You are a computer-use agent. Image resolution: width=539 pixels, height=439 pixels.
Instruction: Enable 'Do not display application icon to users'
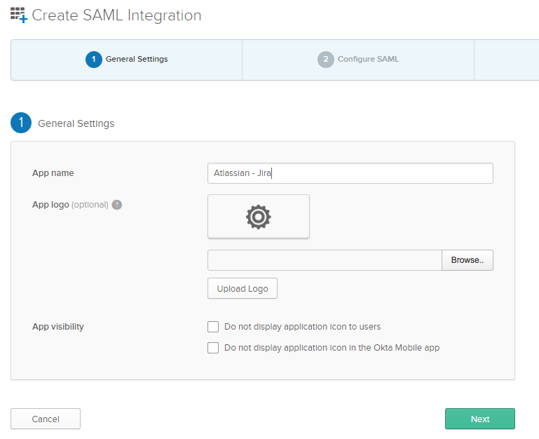click(213, 327)
